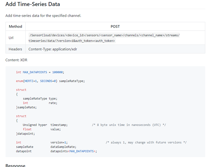Click the SensorCloud devices URL path

click(105, 35)
